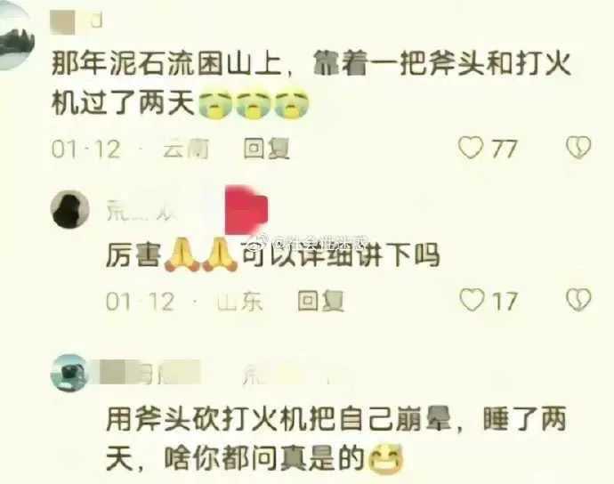
Task: Tap the red badge beside second username
Action: coord(246,210)
